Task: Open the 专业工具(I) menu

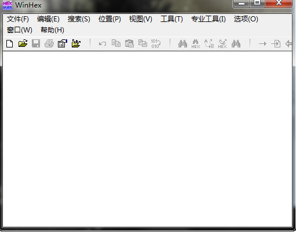Action: click(209, 19)
